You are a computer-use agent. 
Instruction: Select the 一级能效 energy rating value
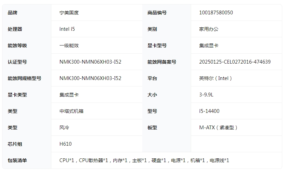[x=69, y=45]
